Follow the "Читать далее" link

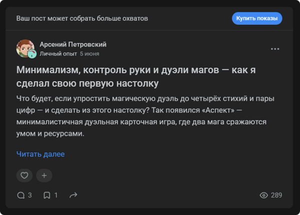[x=40, y=154]
